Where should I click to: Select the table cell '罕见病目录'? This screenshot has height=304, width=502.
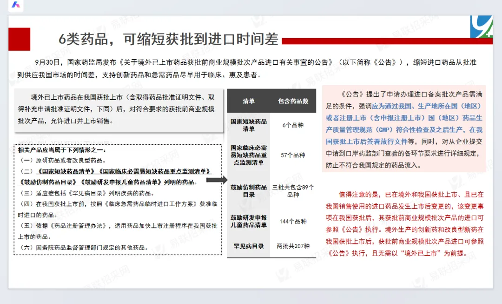[248, 246]
